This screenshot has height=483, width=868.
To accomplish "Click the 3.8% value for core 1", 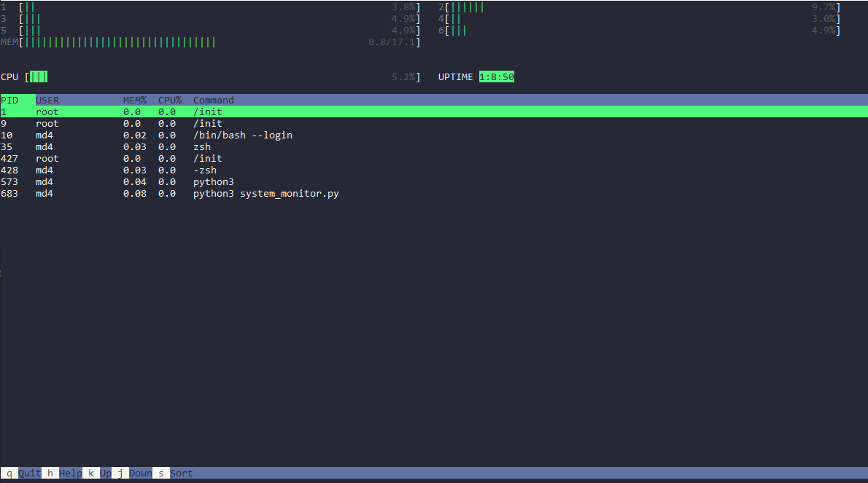I will (403, 7).
